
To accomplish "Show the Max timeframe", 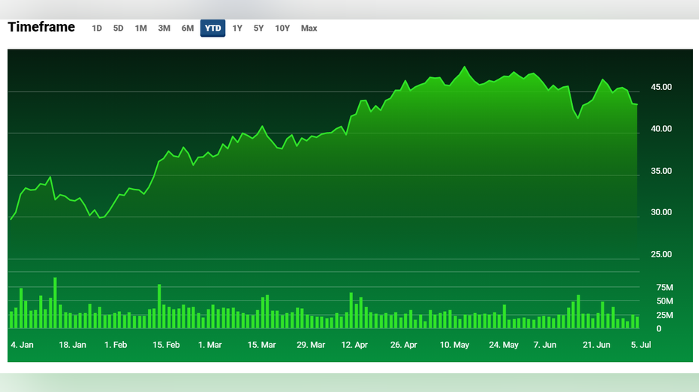I will [309, 28].
